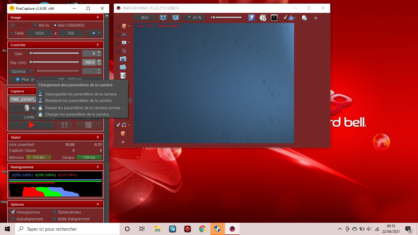Choose Sauver les paramètres de la caméra comme
This screenshot has width=418, height=235.
click(x=84, y=108)
